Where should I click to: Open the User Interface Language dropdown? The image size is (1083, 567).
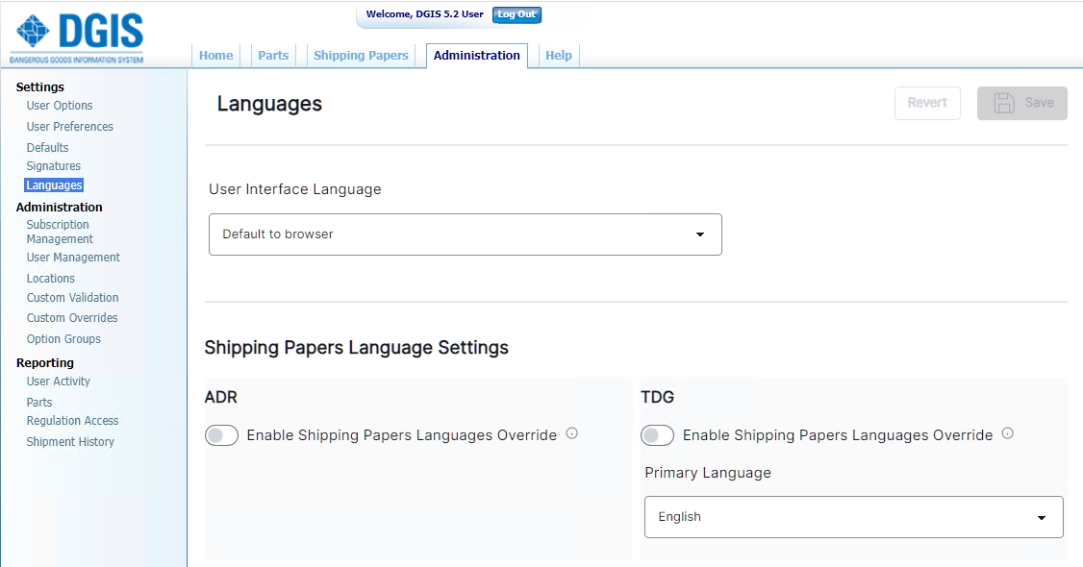click(466, 234)
